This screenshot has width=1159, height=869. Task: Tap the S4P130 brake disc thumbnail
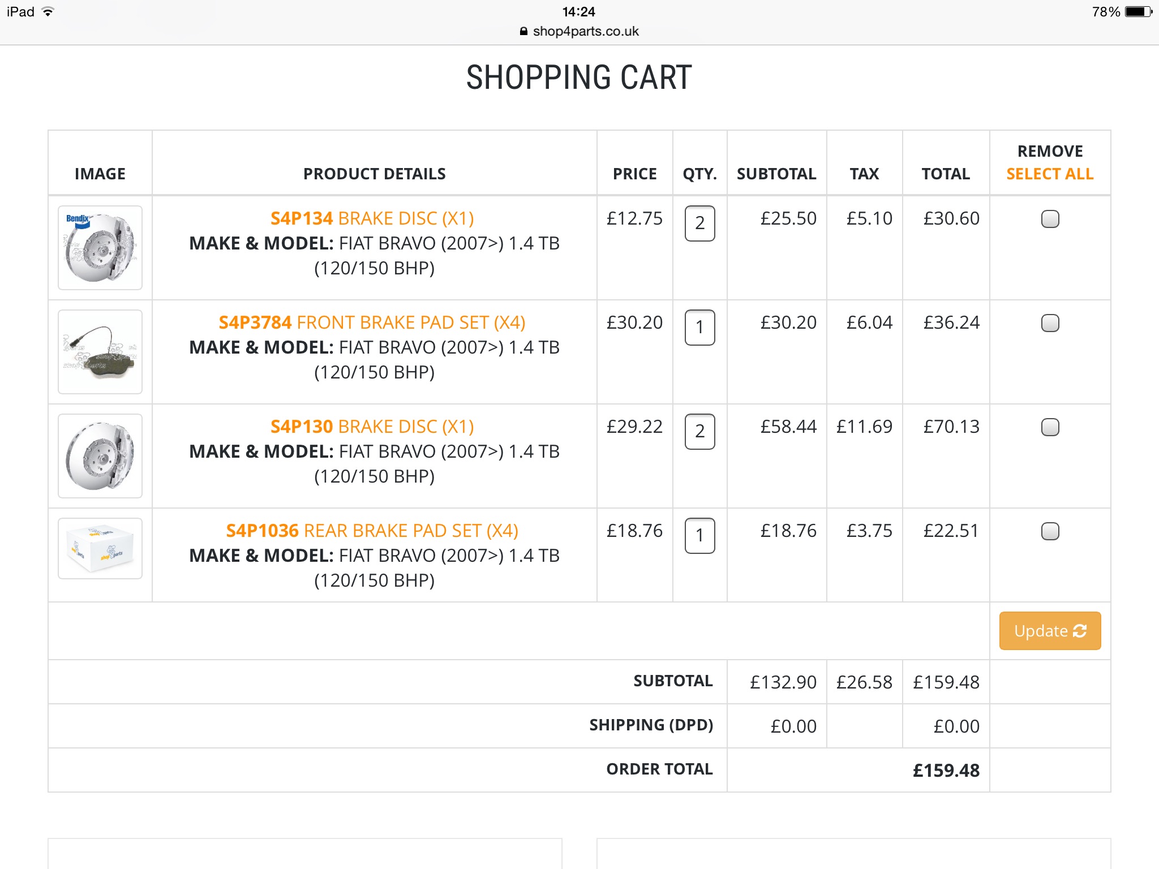(100, 456)
